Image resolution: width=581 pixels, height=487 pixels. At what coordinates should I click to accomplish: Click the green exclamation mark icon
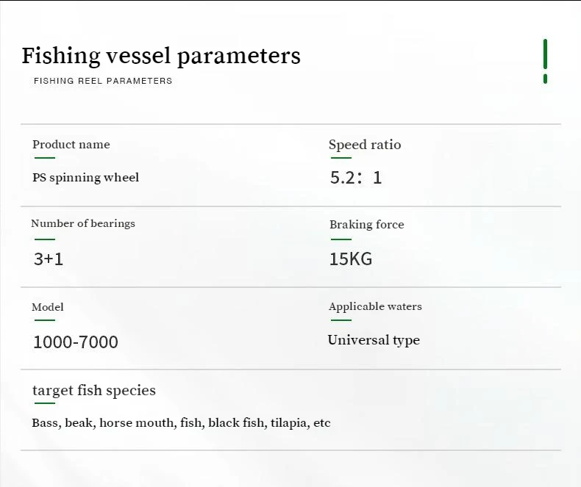point(545,61)
